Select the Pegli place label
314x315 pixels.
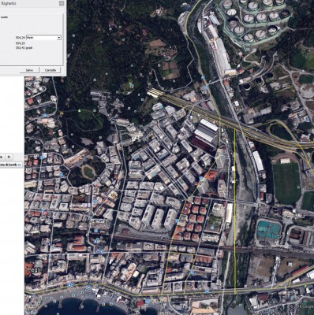coord(33,269)
